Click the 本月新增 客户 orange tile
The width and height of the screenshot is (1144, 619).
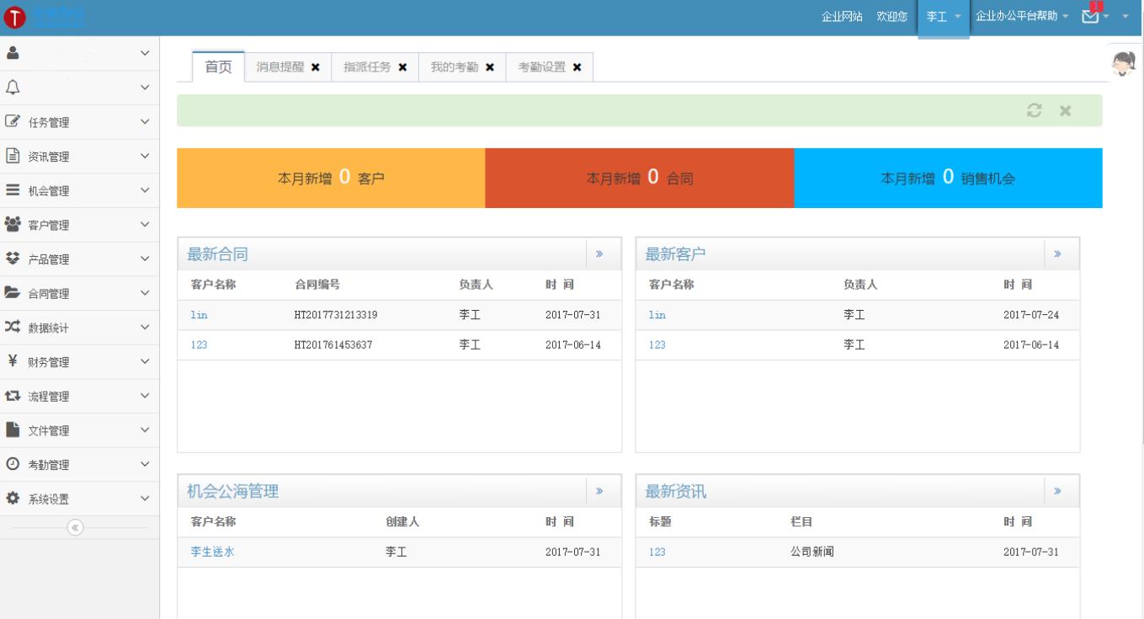(x=331, y=178)
